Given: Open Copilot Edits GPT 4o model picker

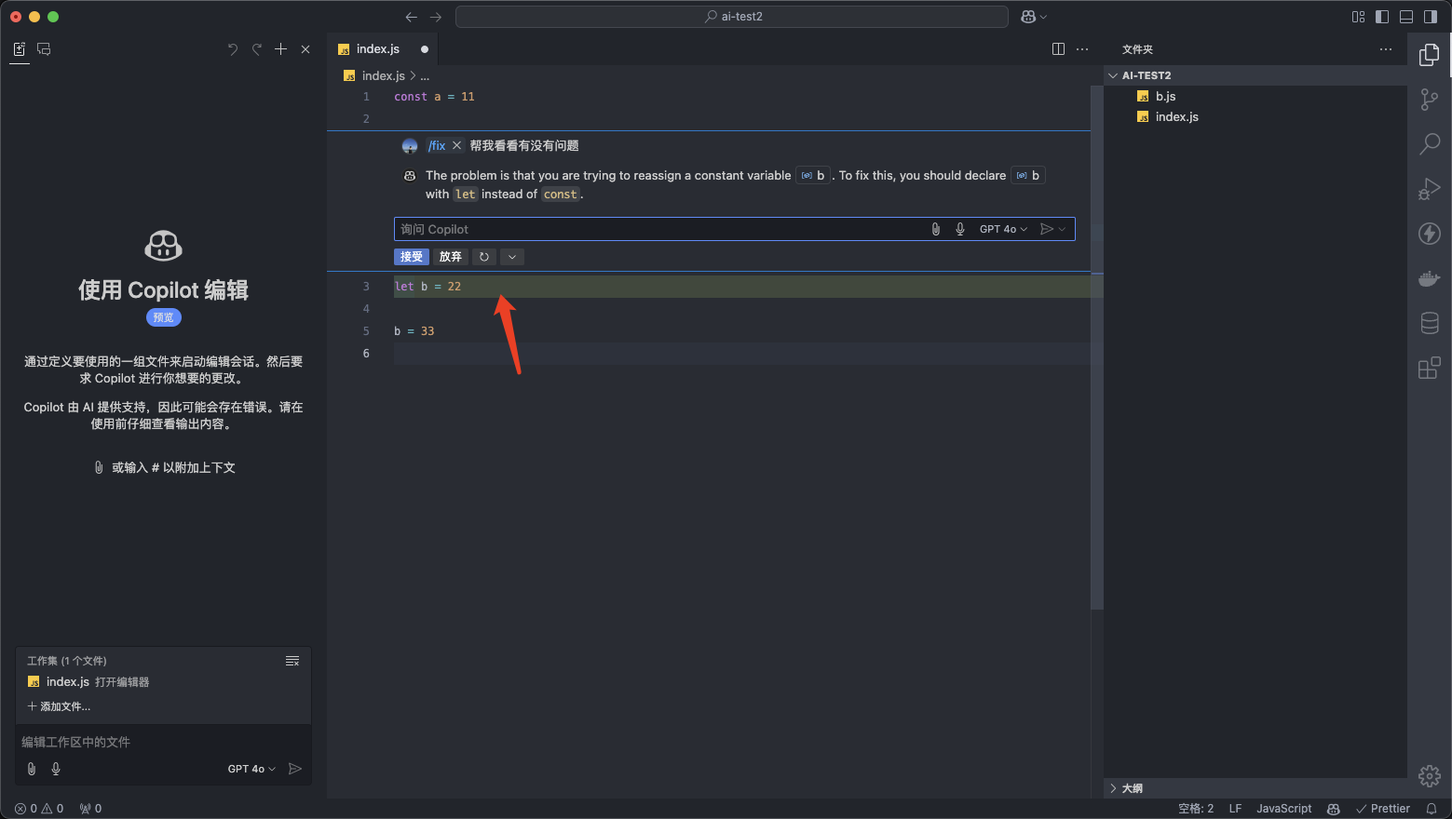Looking at the screenshot, I should coord(251,769).
